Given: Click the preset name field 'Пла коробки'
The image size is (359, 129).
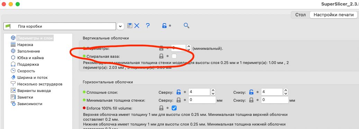Looking at the screenshot, I should click(x=60, y=26).
